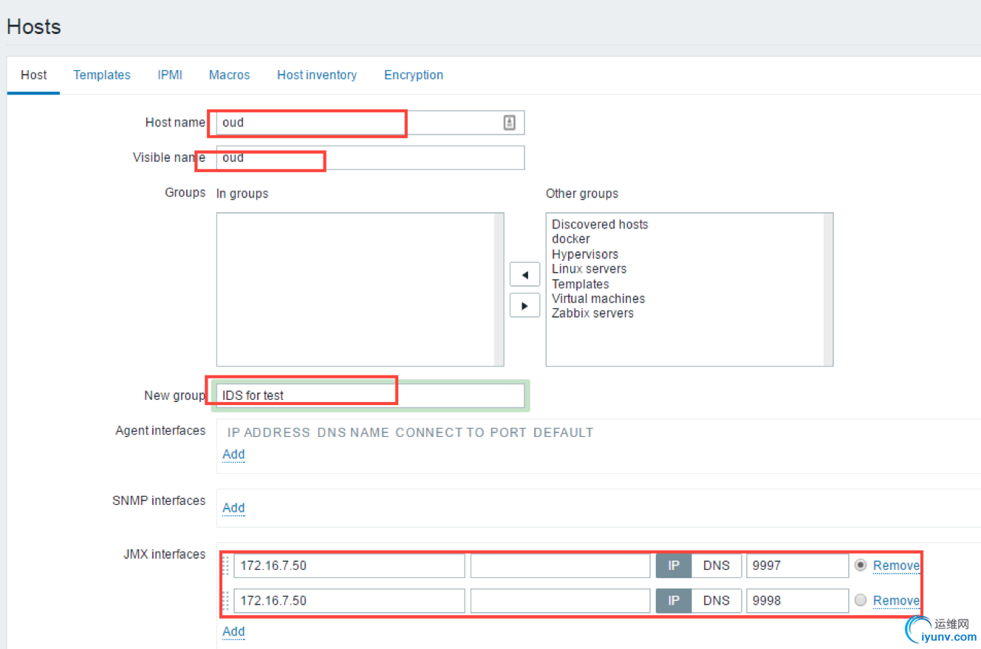Edit IP address of port 9997 interface

349,565
